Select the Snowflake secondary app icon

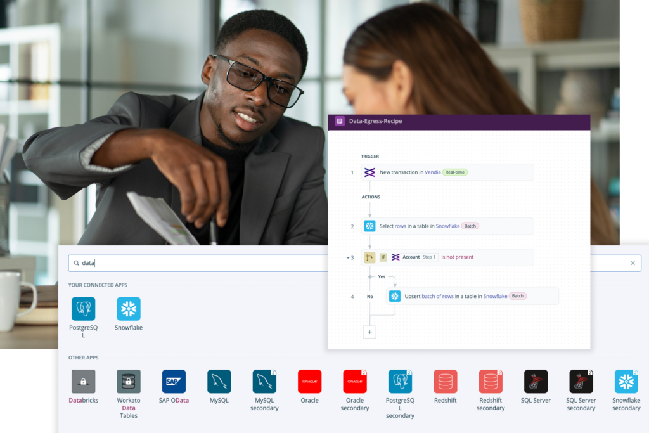[x=626, y=381]
